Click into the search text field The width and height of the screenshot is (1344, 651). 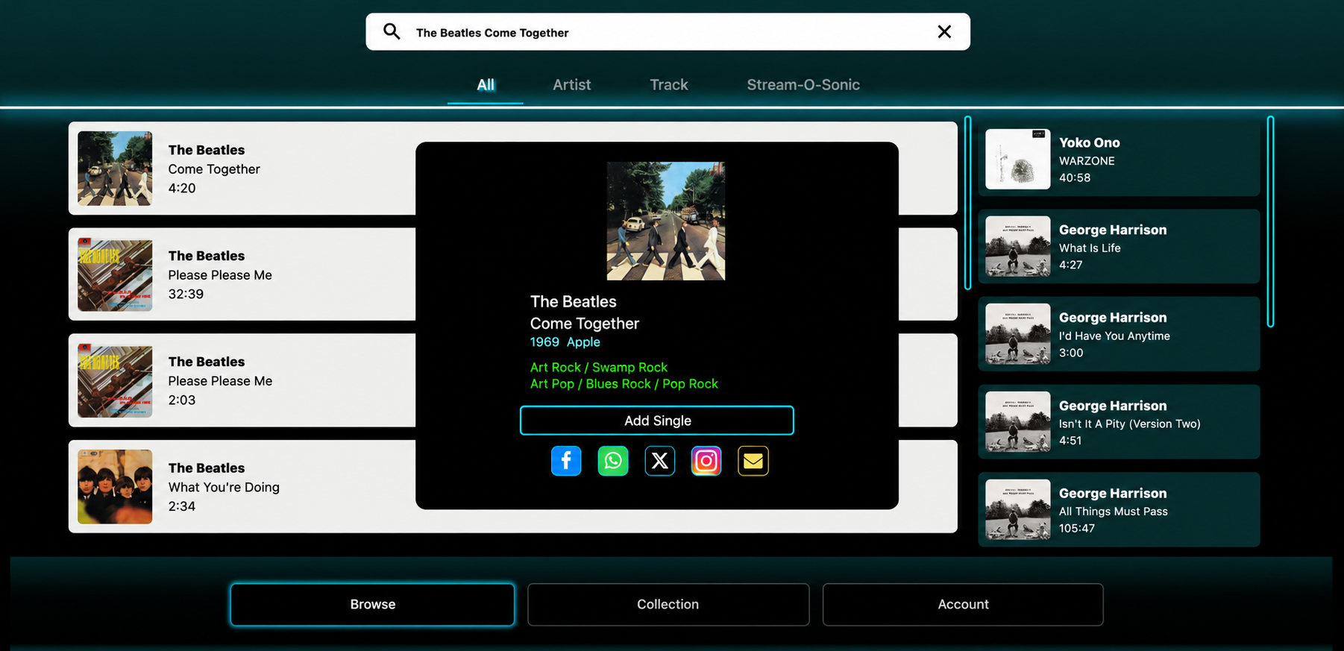(x=668, y=32)
